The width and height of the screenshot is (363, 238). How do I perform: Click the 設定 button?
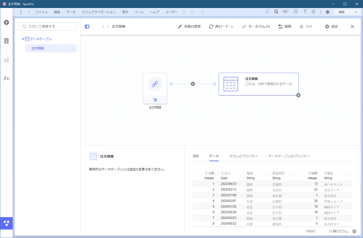[x=332, y=27]
